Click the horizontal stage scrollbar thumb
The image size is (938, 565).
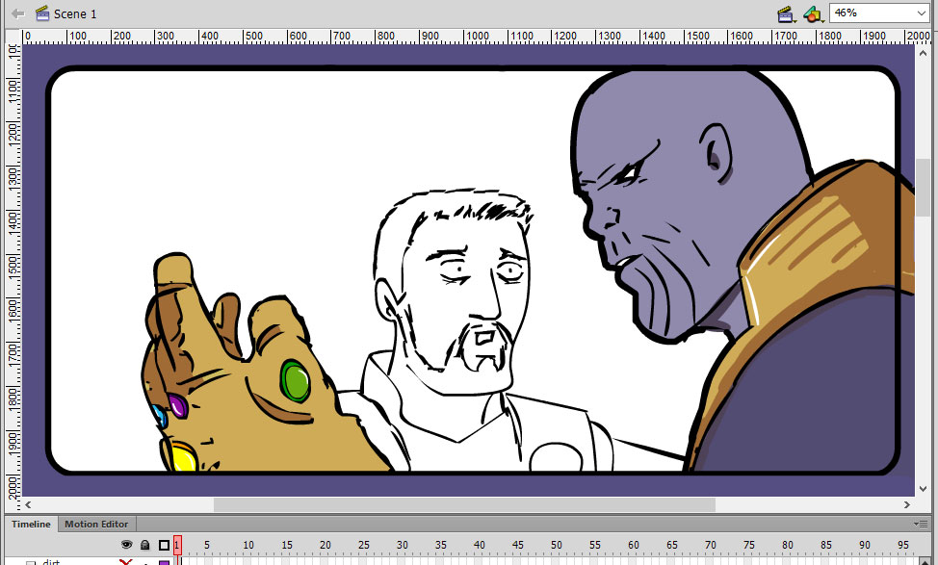[x=464, y=504]
